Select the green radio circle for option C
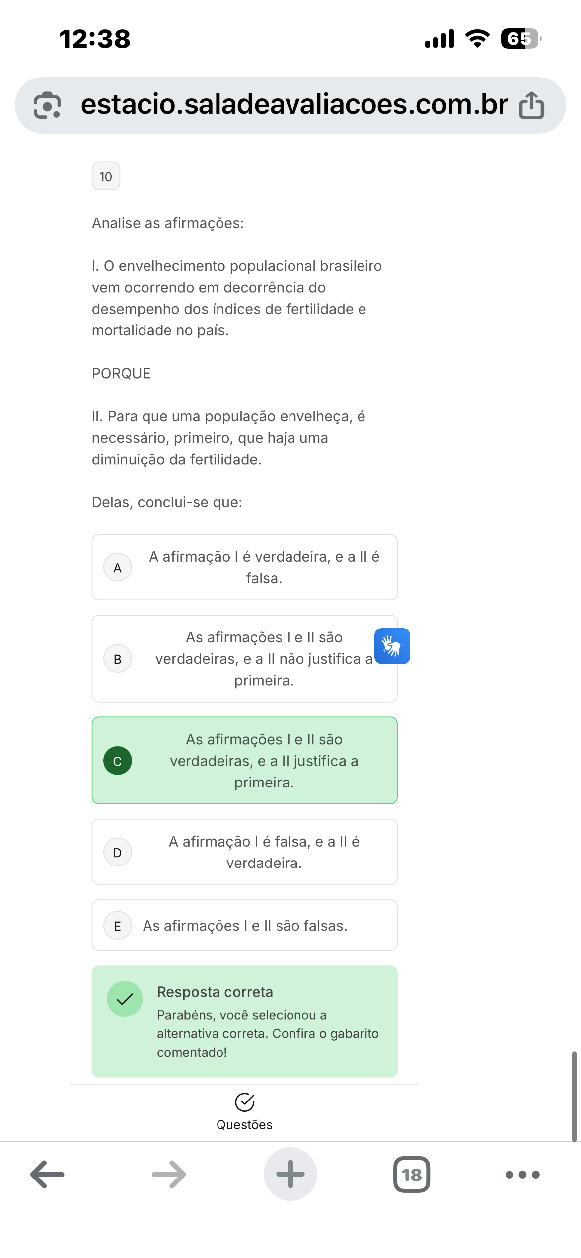581x1258 pixels. (118, 761)
